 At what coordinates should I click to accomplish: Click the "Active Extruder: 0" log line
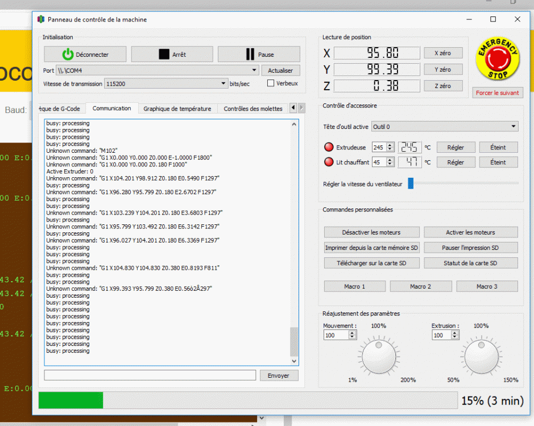pyautogui.click(x=70, y=171)
